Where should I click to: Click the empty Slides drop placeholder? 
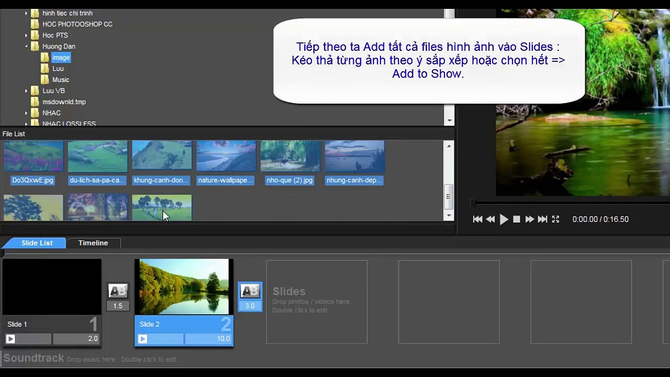coord(317,302)
